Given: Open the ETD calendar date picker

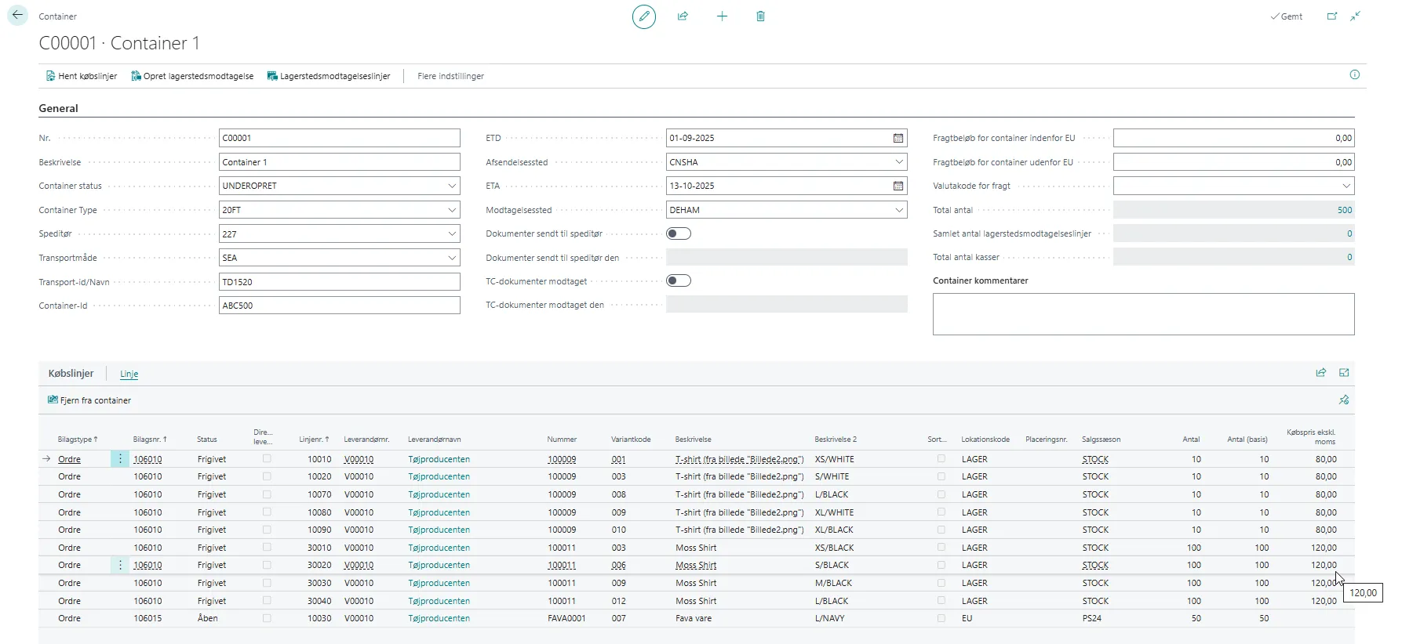Looking at the screenshot, I should point(898,138).
